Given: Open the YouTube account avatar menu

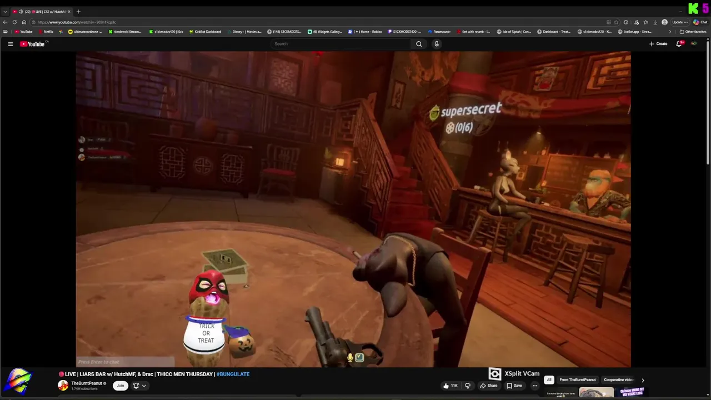Looking at the screenshot, I should click(694, 44).
